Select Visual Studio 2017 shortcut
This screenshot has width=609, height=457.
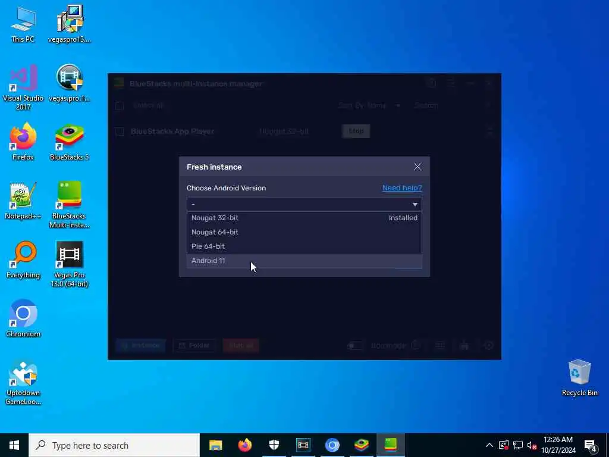(x=23, y=87)
